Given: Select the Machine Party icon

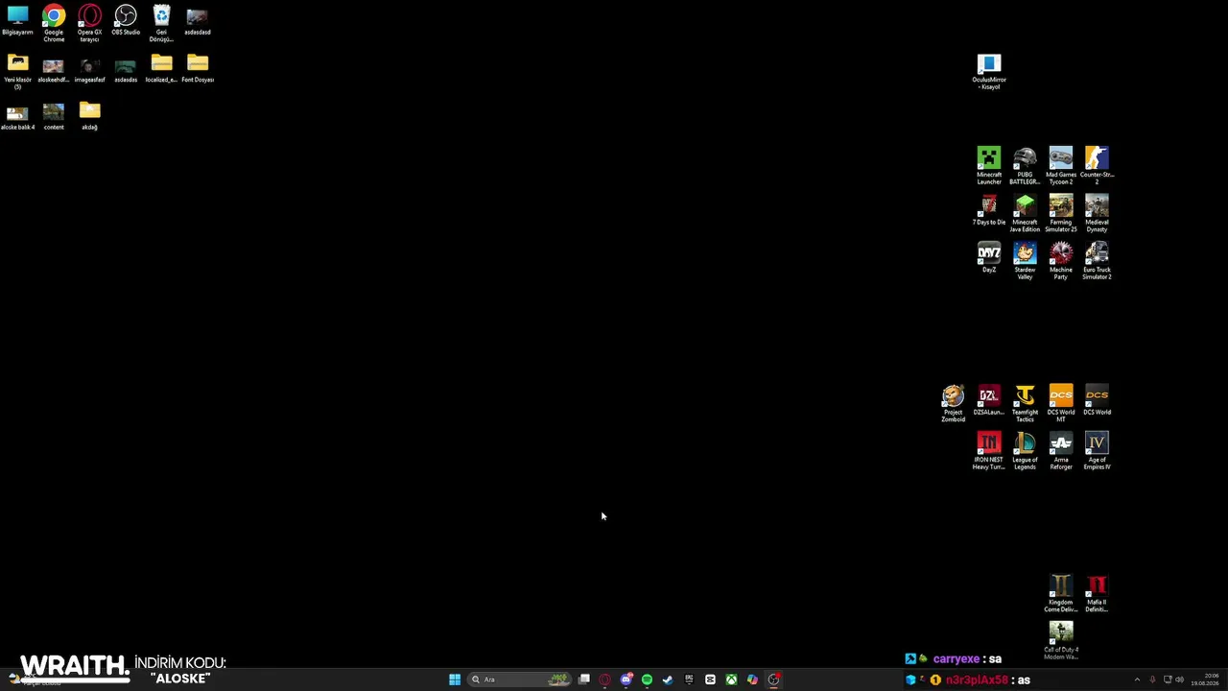Looking at the screenshot, I should (1061, 261).
